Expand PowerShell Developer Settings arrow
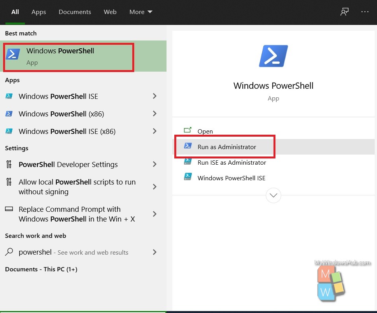The width and height of the screenshot is (377, 313). [154, 164]
